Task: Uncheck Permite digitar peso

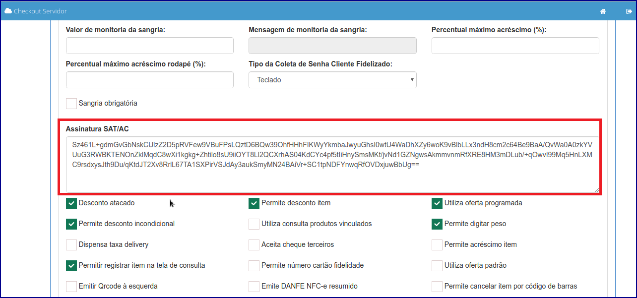Action: [437, 224]
